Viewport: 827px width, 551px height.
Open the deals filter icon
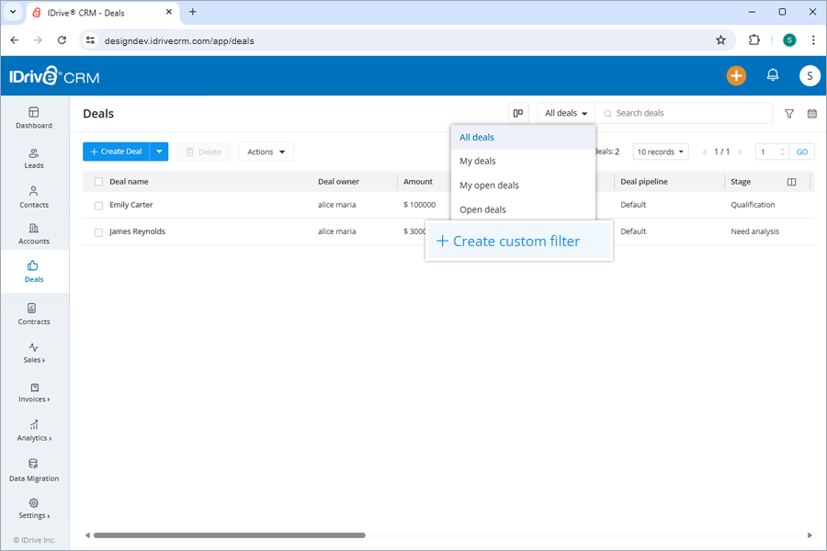(x=788, y=113)
